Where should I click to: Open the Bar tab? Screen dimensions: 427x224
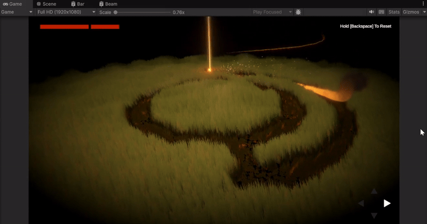point(77,4)
